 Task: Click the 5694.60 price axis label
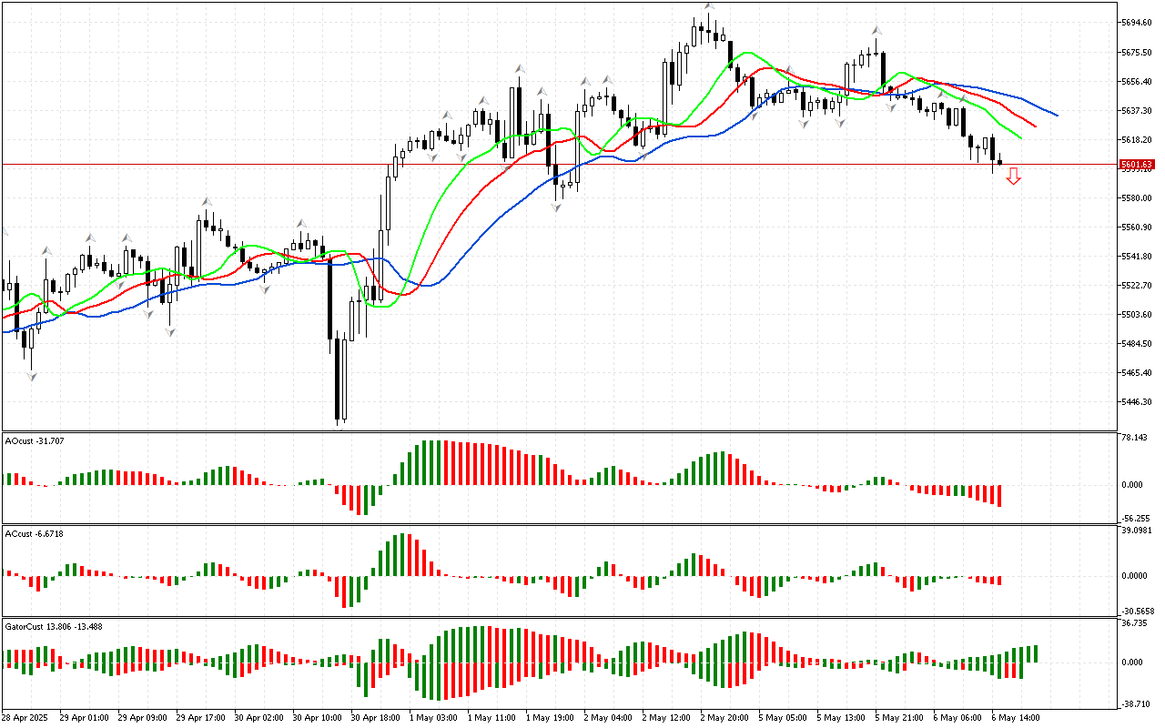click(1137, 23)
